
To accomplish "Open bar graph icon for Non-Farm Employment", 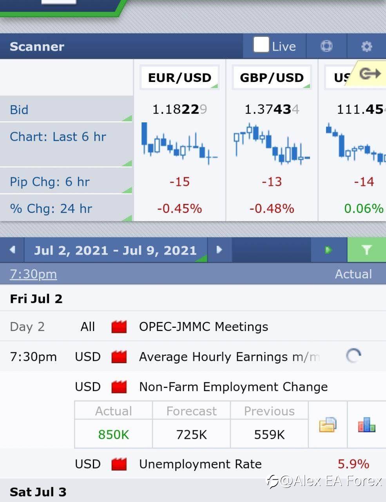I will coord(366,425).
